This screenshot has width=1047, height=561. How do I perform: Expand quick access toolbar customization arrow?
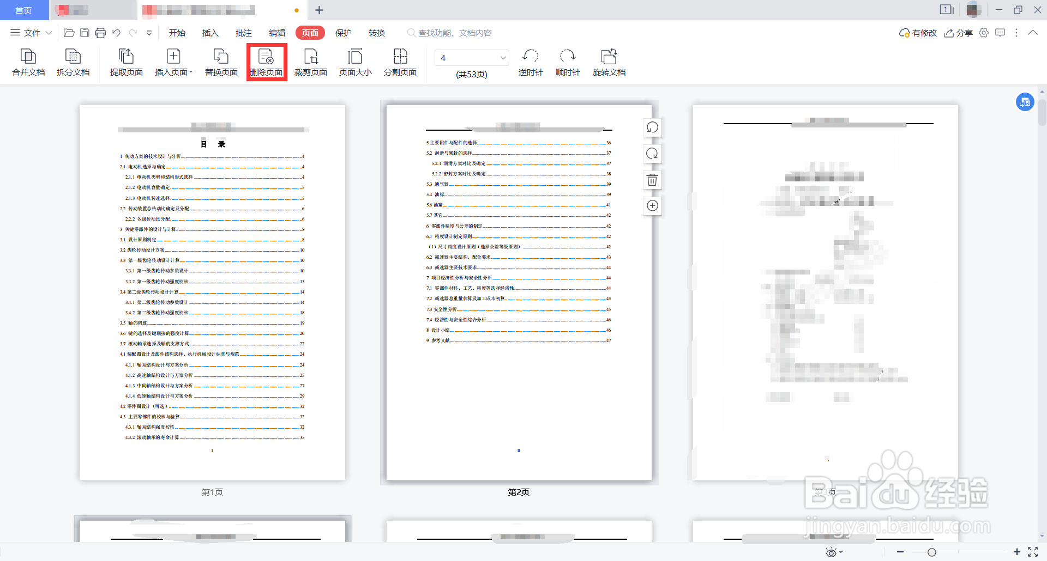pos(149,33)
